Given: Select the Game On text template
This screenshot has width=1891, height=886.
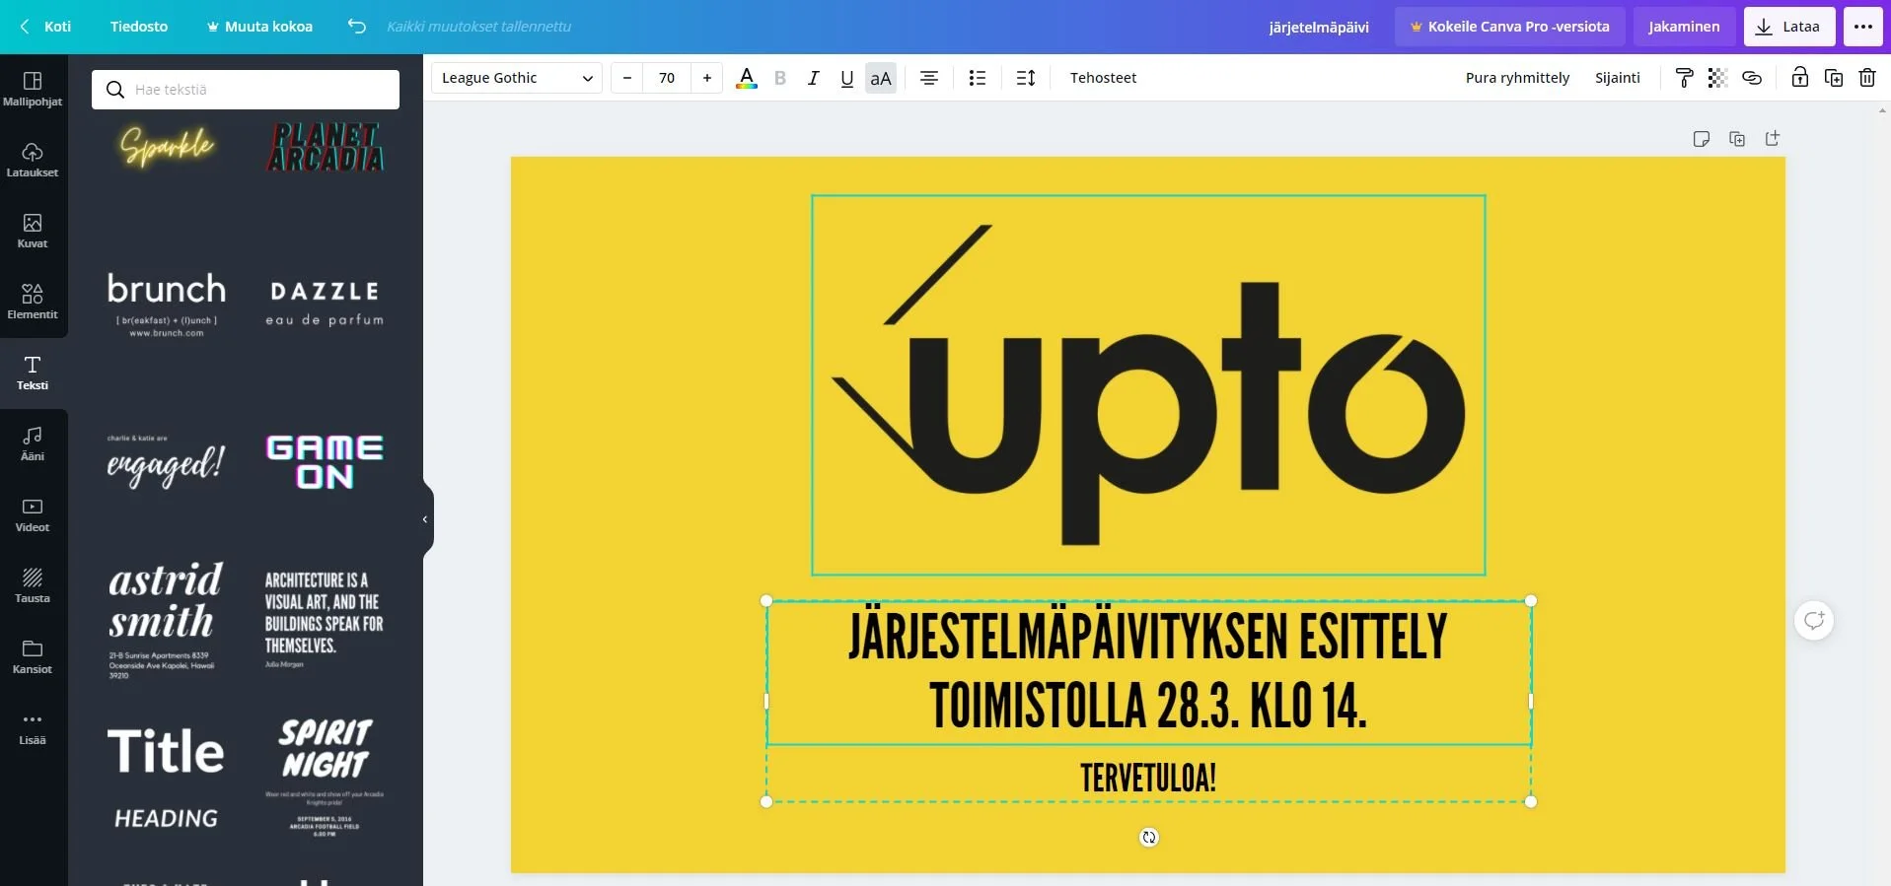Looking at the screenshot, I should pos(325,461).
